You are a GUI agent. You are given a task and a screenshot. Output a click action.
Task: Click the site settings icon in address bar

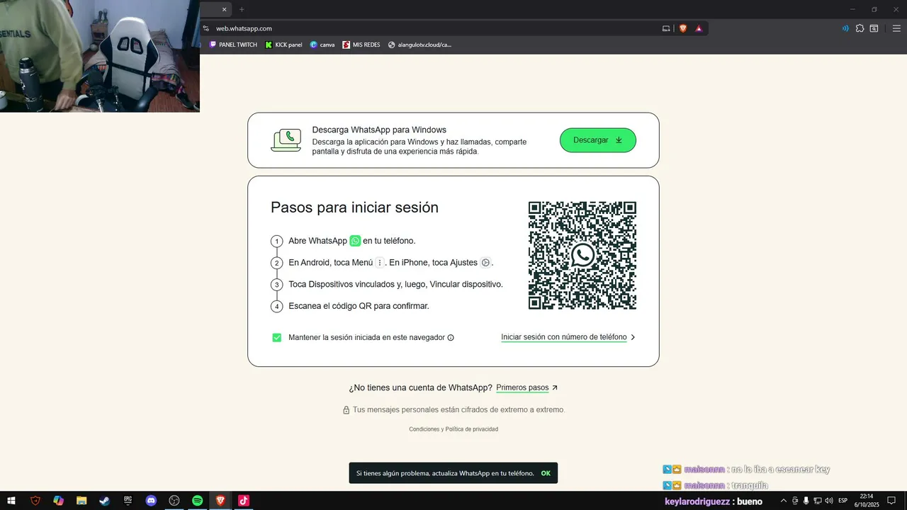206,28
